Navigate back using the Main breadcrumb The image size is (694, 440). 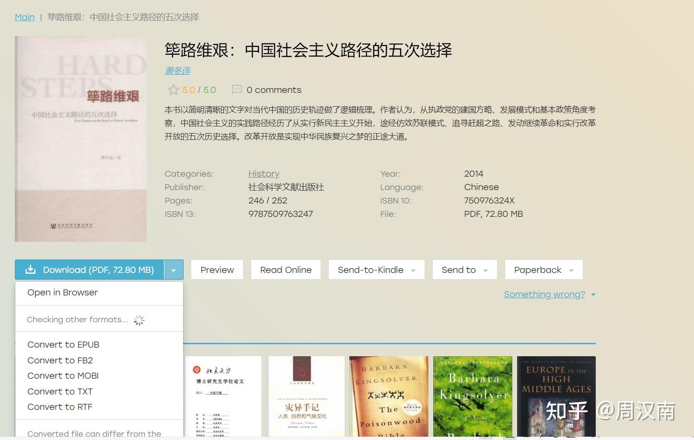(x=24, y=17)
